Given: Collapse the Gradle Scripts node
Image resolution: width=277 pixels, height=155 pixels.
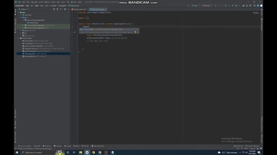Looking at the screenshot, I should (18, 38).
